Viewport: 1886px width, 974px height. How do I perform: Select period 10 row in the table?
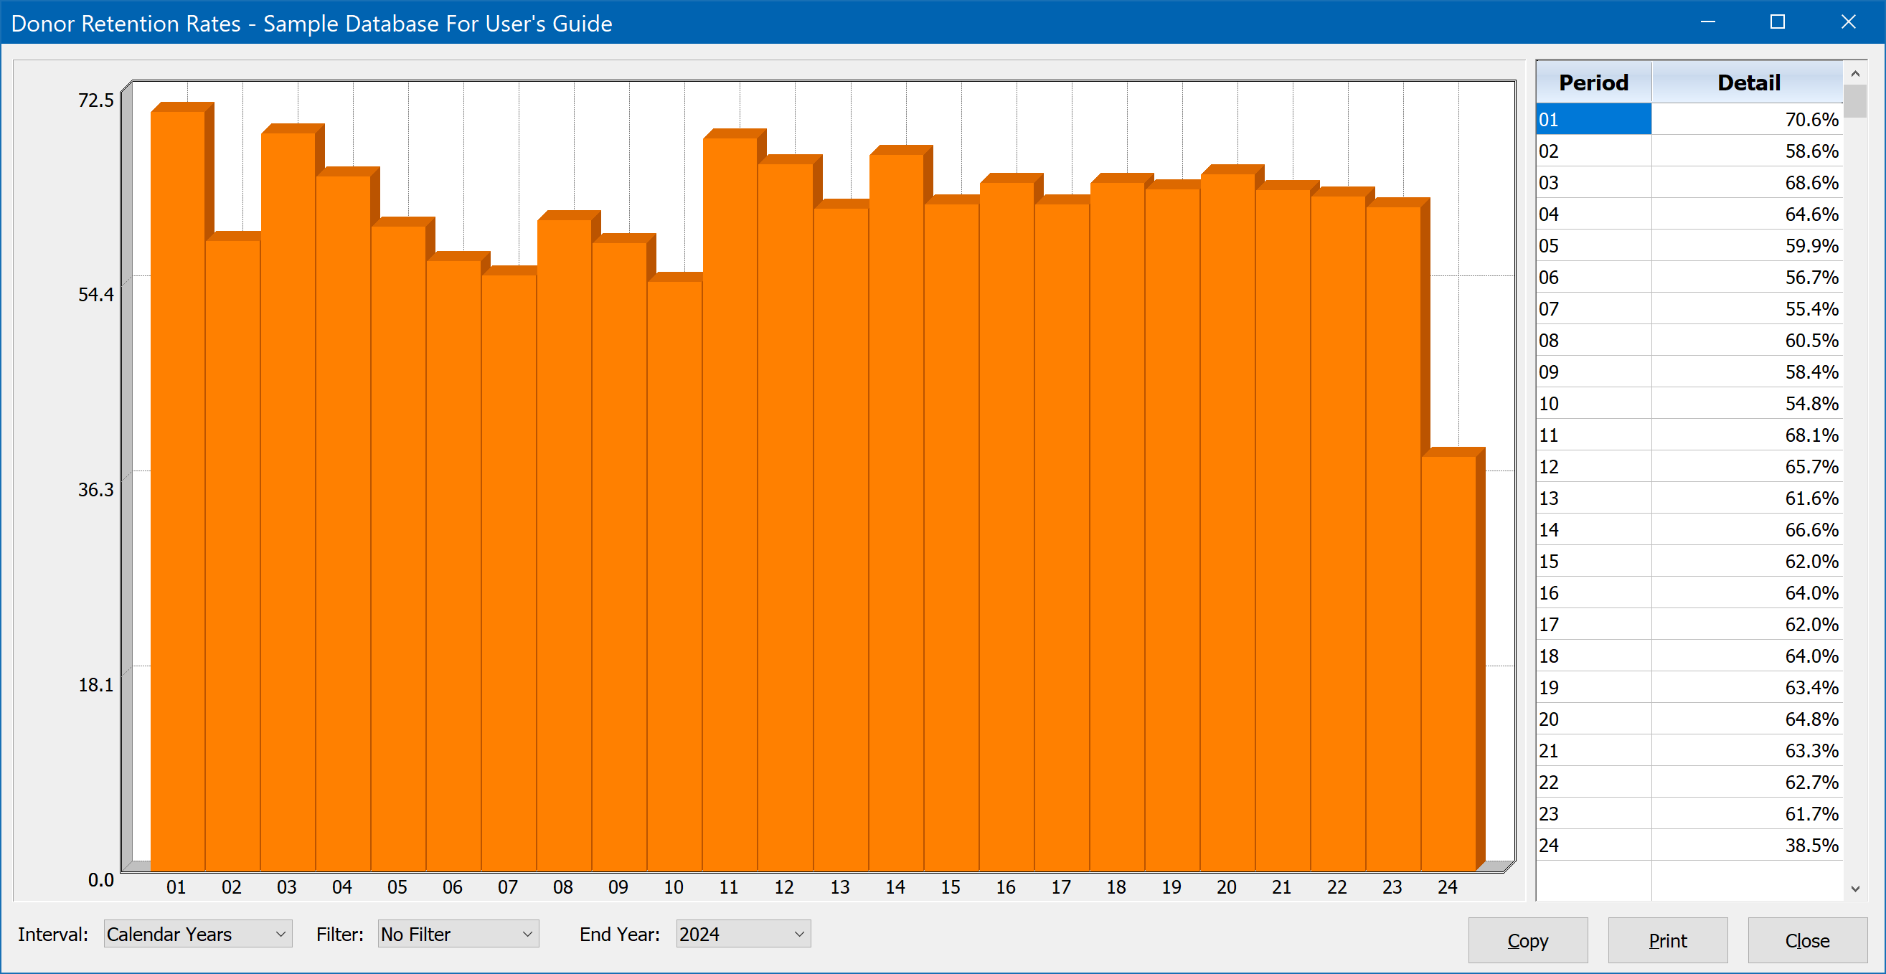[1689, 403]
